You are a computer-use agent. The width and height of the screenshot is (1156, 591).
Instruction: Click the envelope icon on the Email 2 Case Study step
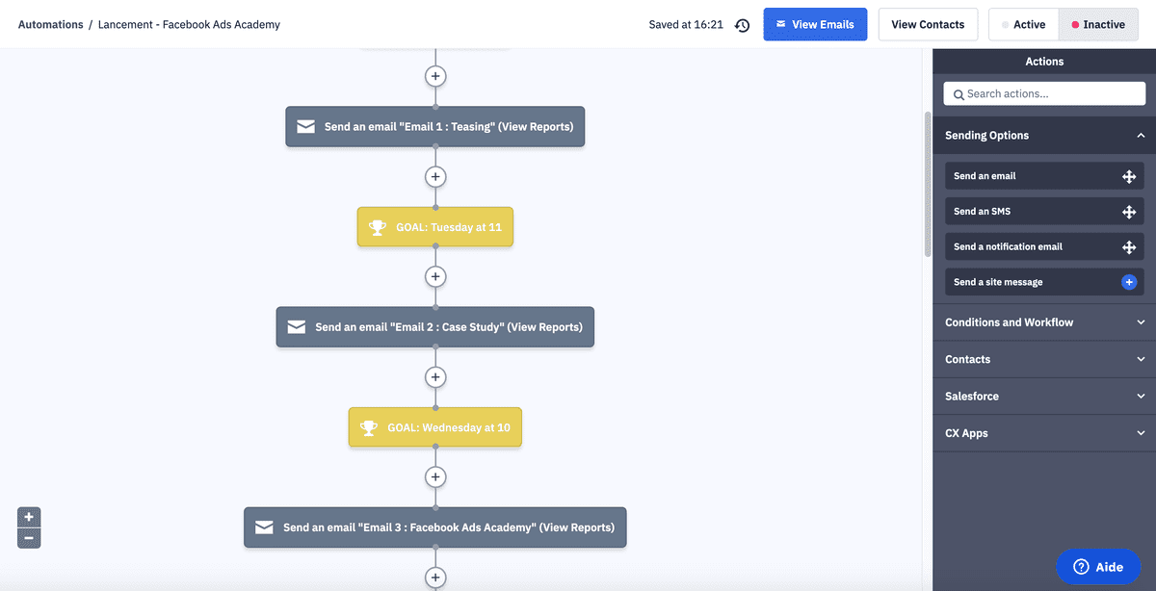296,327
